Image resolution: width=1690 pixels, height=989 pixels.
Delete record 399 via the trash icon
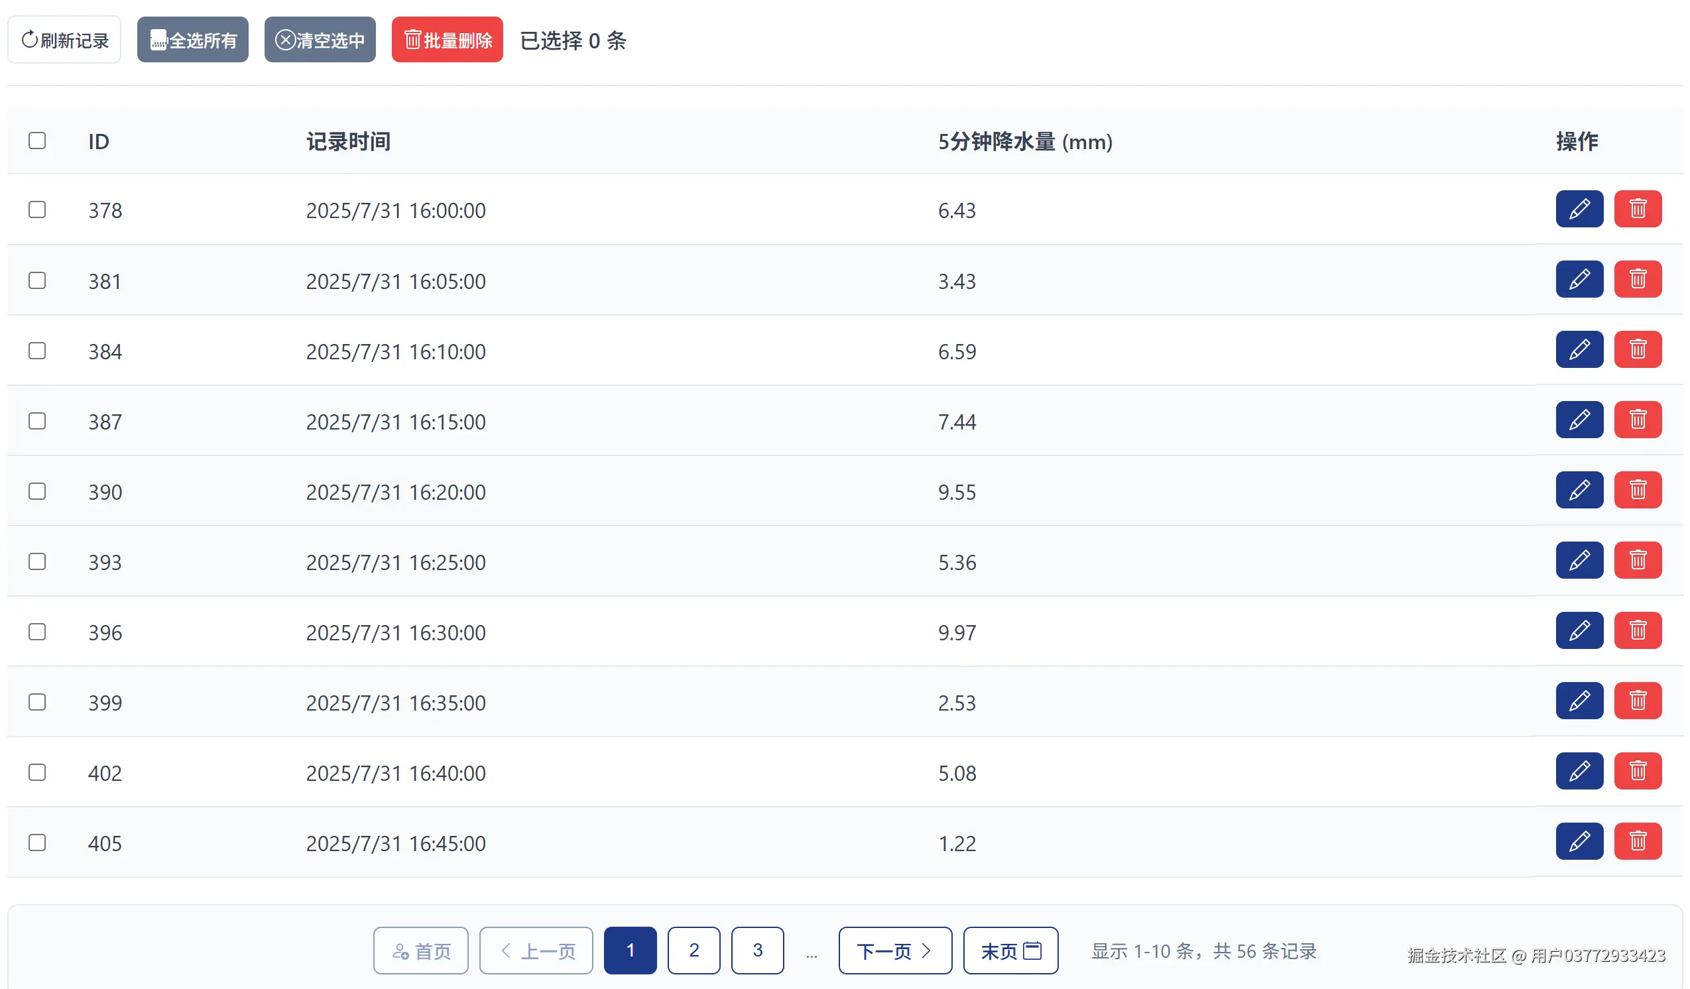coord(1637,701)
